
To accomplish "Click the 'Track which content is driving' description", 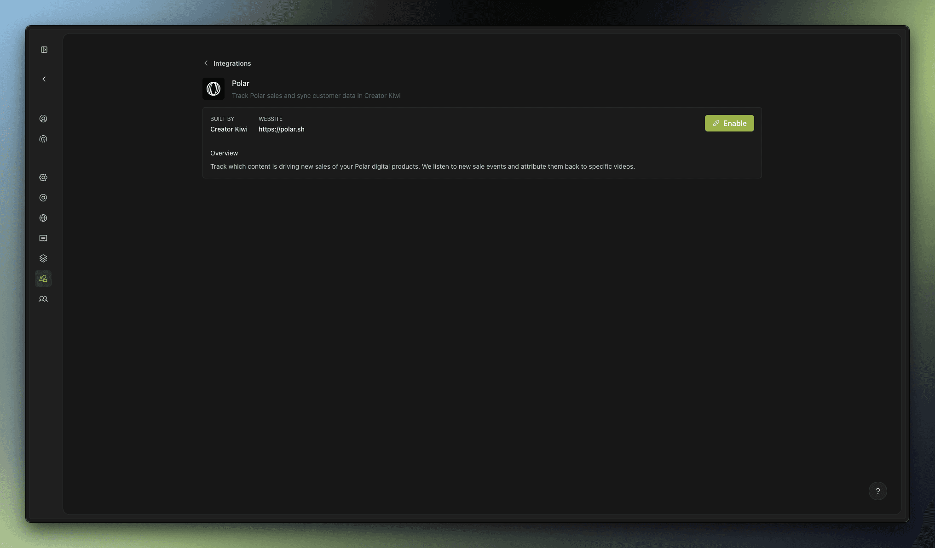I will 422,166.
